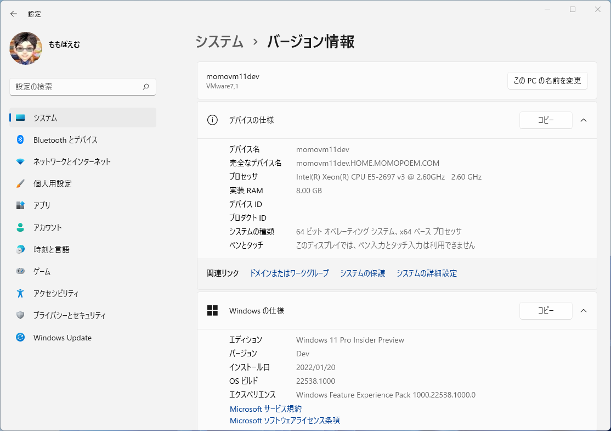Click the gaming controller icon
The height and width of the screenshot is (431, 611).
point(20,271)
